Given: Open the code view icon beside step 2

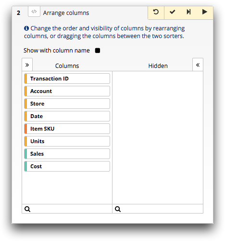Looking at the screenshot, I should tap(34, 12).
